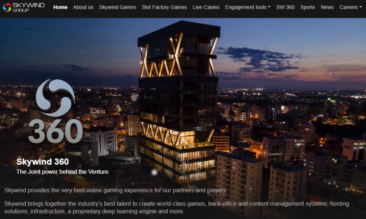Go to the Sports section
The image size is (366, 219).
click(308, 7)
